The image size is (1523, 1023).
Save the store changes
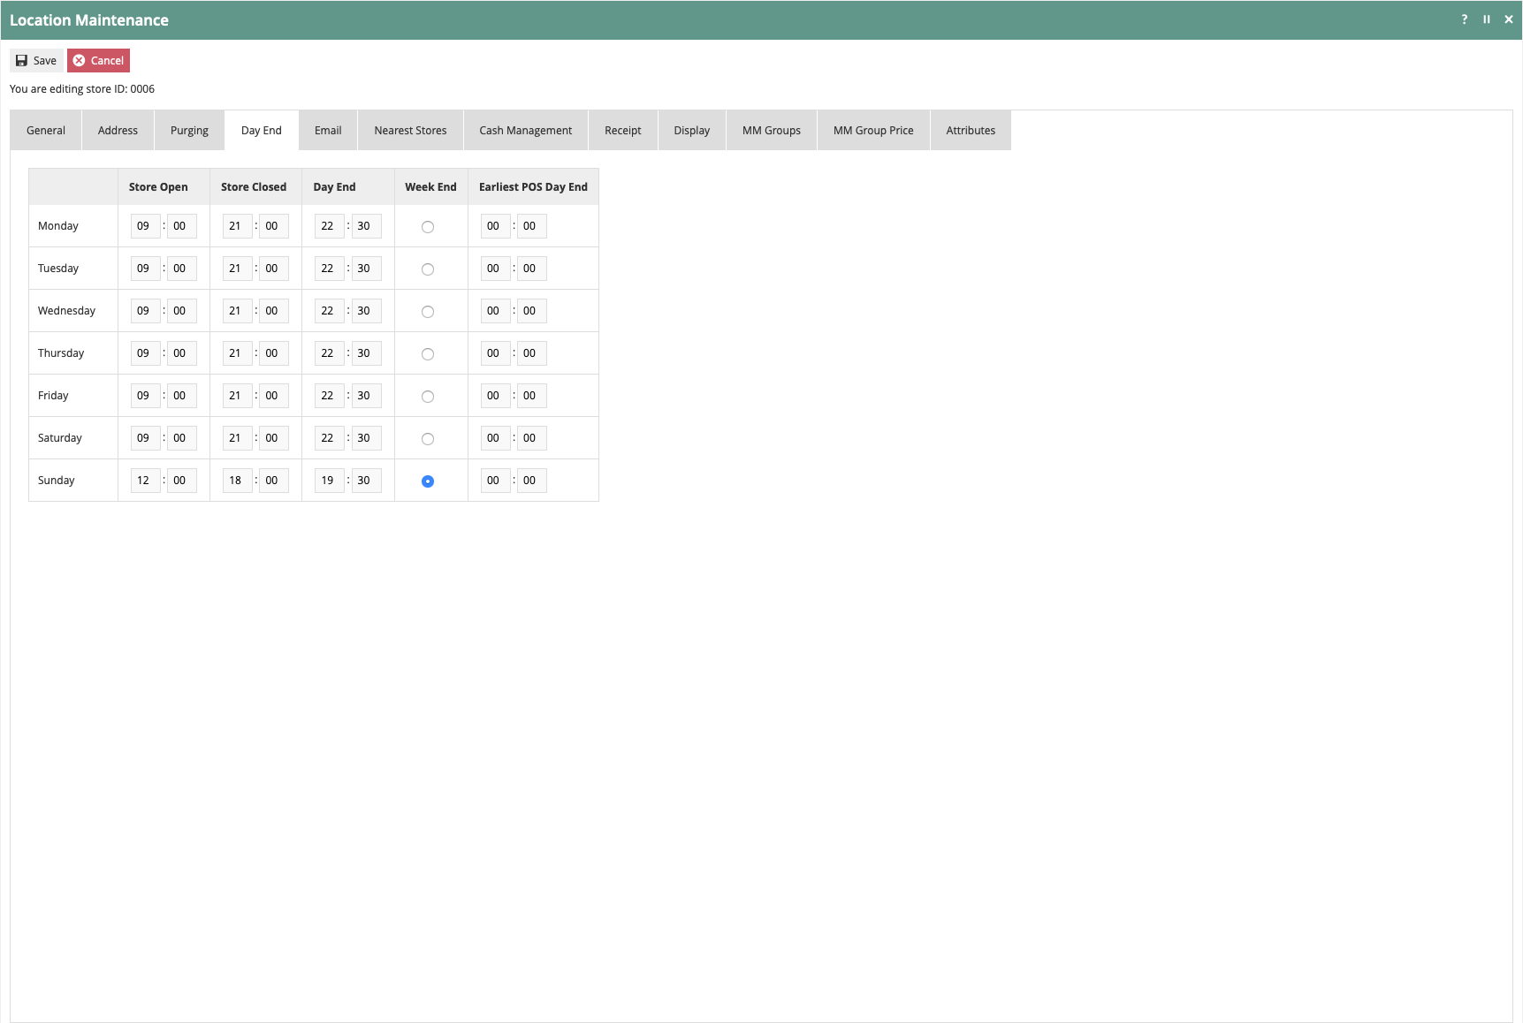(x=36, y=60)
